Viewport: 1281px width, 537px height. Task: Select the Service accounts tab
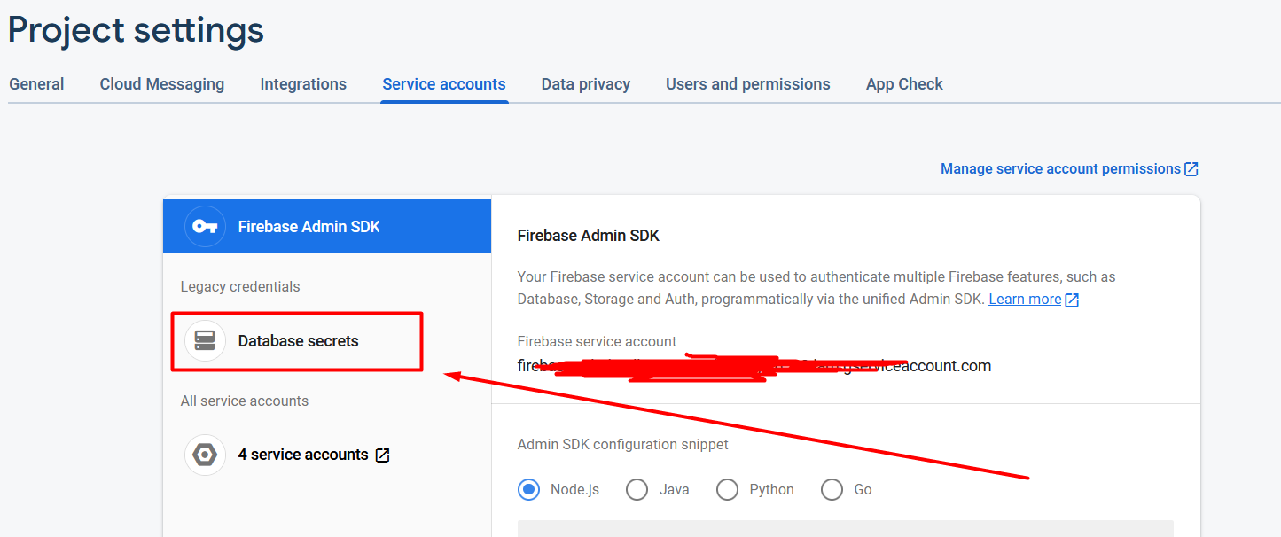444,84
